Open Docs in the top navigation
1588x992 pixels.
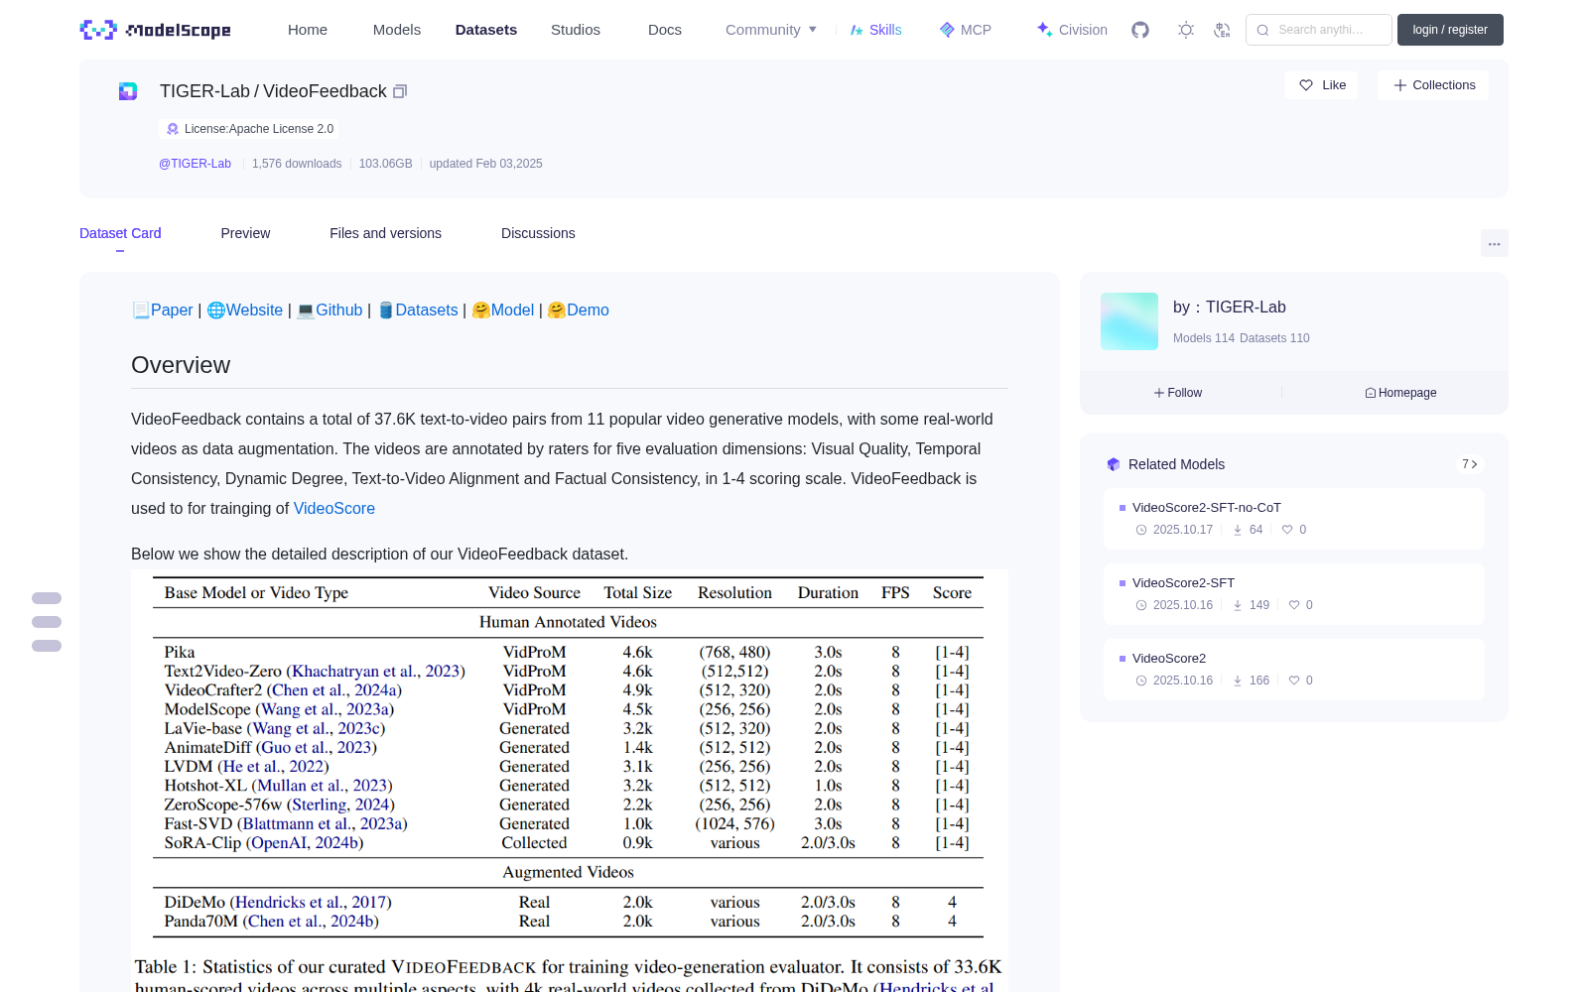[x=665, y=30]
